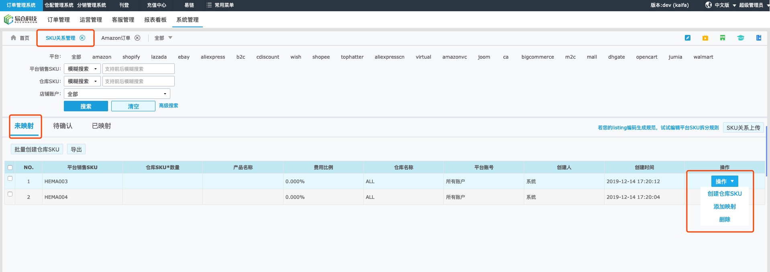Go to 首页 via the home icon
The width and height of the screenshot is (770, 272).
[14, 38]
